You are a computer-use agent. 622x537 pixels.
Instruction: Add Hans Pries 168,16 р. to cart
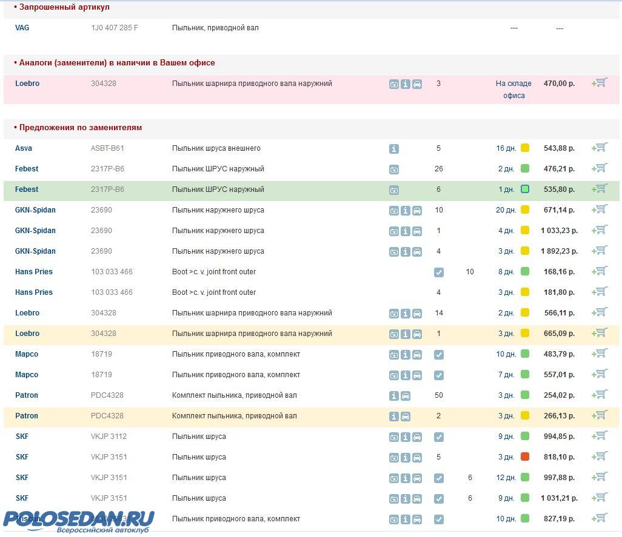click(x=600, y=271)
